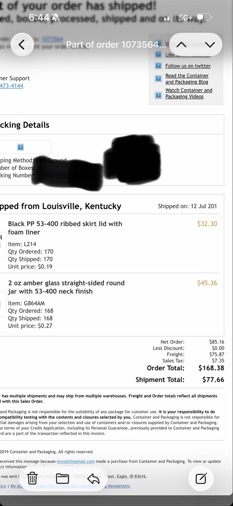
Task: Show the previous message with up arrow
Action: pyautogui.click(x=181, y=45)
